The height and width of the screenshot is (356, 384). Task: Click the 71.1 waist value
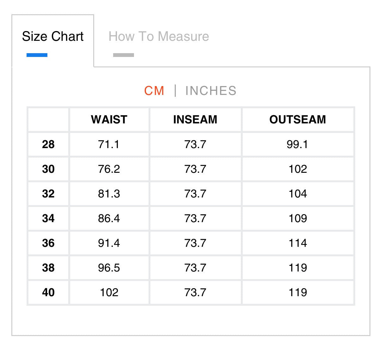[x=109, y=144]
